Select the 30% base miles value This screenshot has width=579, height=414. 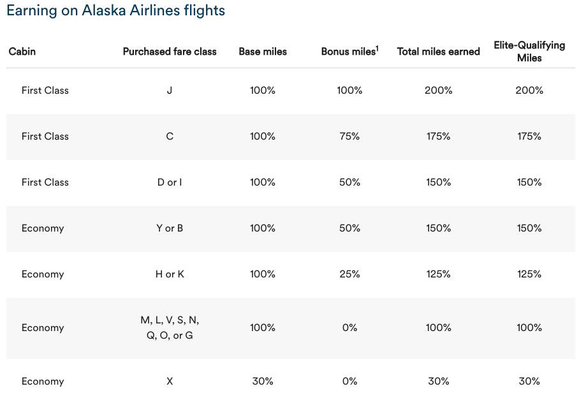pyautogui.click(x=263, y=381)
